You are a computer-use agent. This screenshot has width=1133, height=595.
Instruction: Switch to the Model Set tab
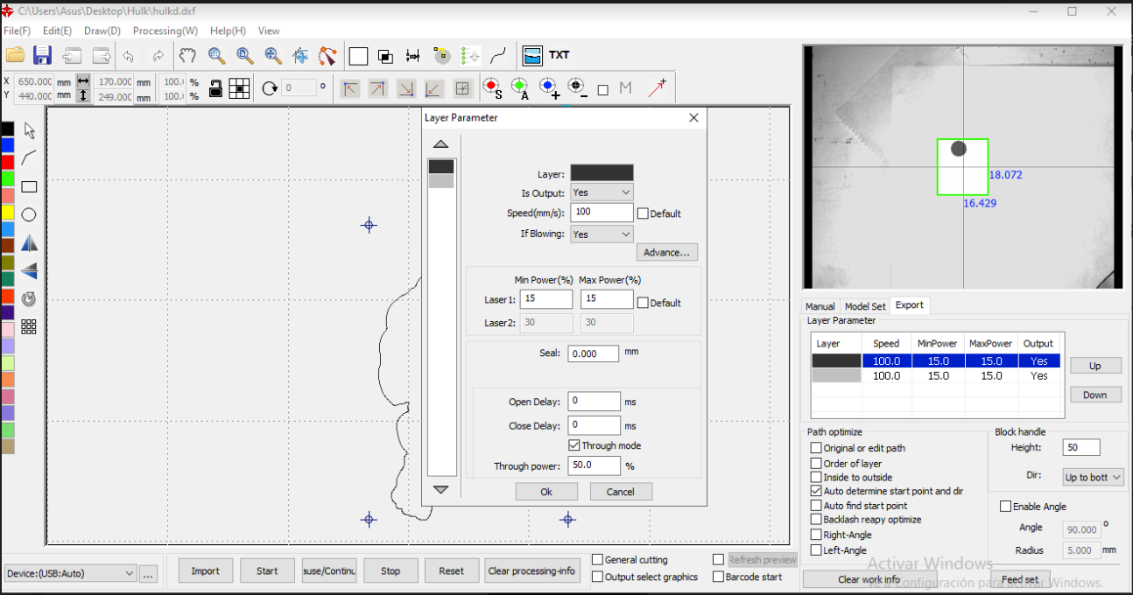coord(864,306)
